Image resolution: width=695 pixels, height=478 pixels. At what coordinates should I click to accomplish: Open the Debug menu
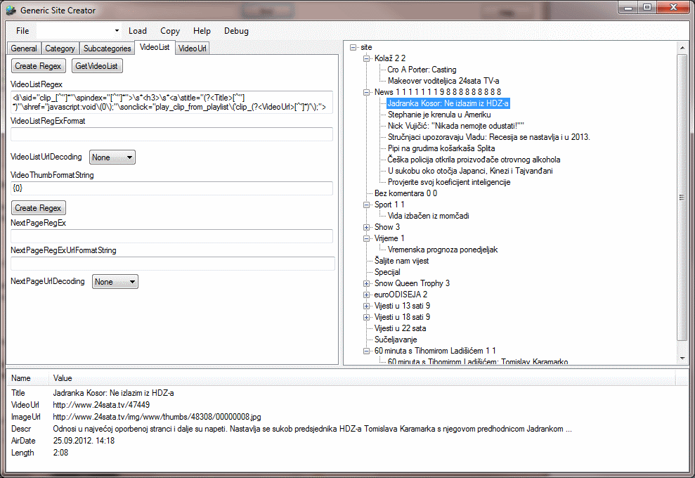236,31
